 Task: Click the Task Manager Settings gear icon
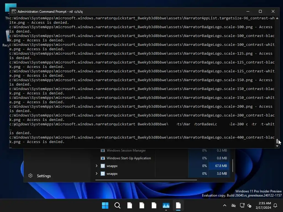click(30, 176)
